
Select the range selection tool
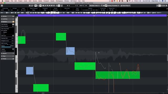43,5
